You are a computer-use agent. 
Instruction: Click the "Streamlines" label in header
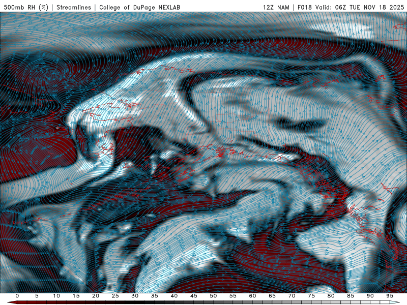coord(74,8)
